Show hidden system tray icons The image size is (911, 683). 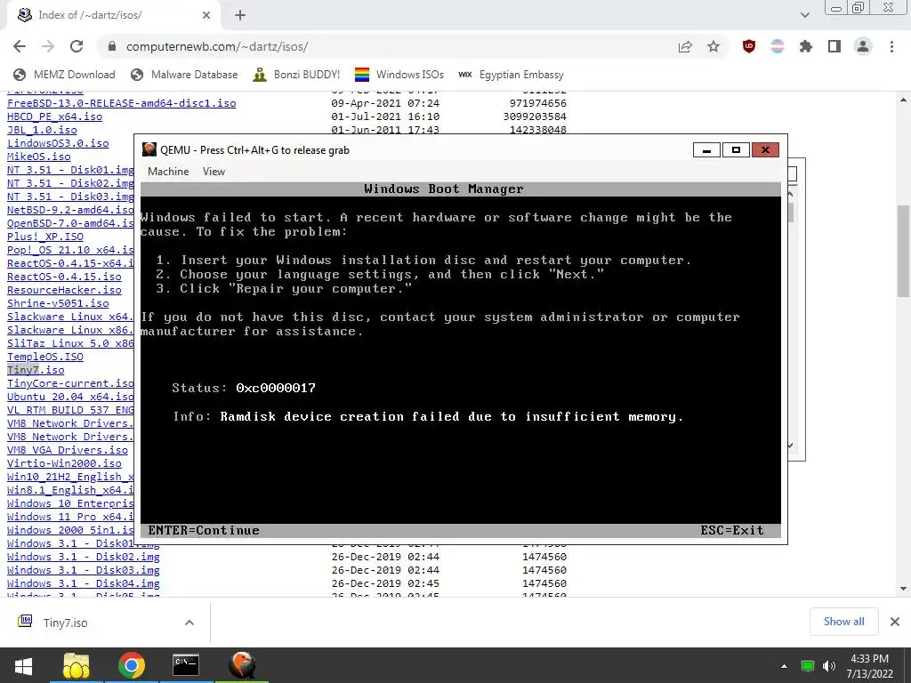click(784, 666)
